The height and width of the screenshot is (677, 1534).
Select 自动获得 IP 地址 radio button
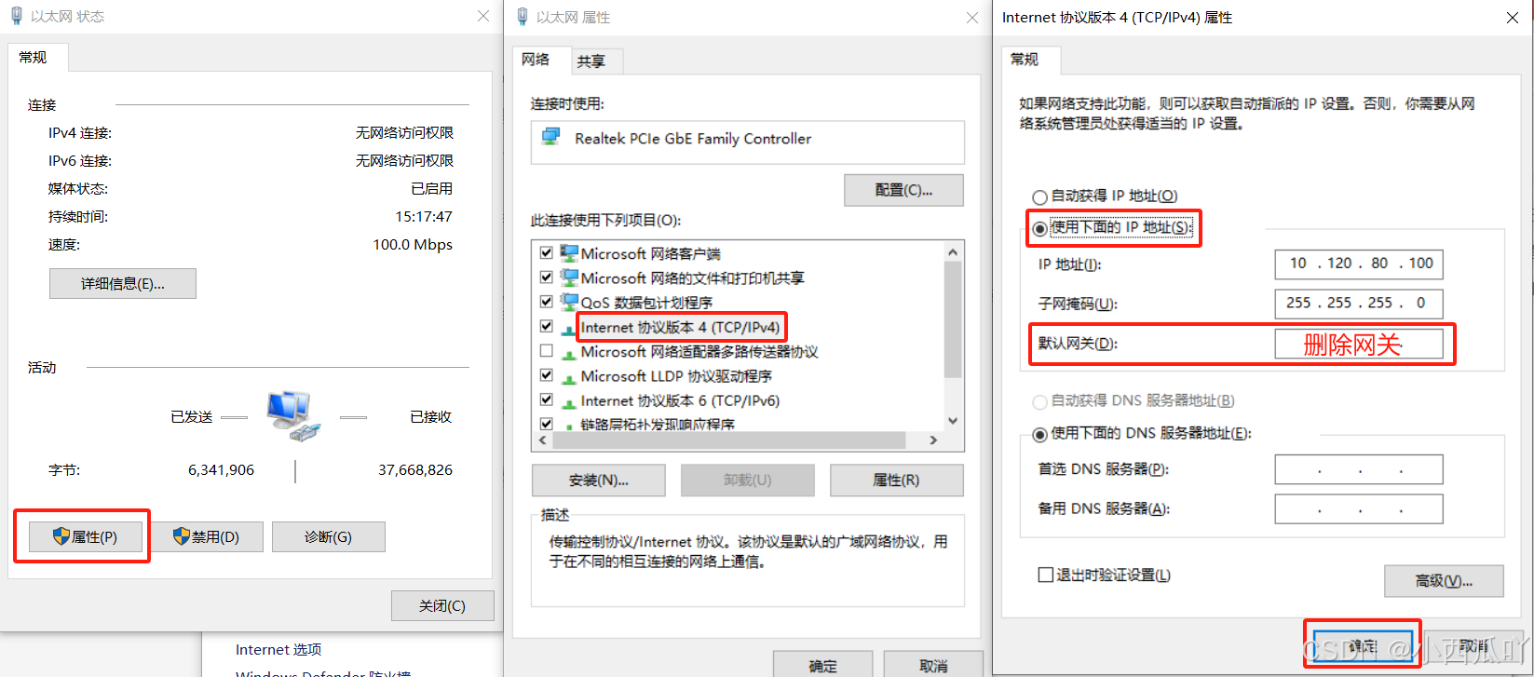[1039, 196]
